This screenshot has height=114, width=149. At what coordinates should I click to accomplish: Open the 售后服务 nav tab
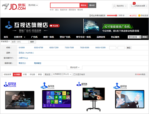pyautogui.click(x=115, y=37)
